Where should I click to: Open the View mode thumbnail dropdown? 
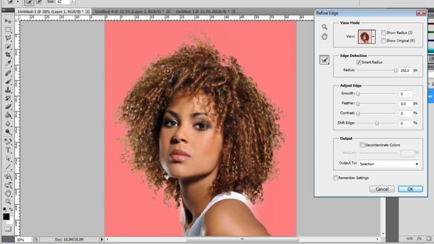coord(374,37)
